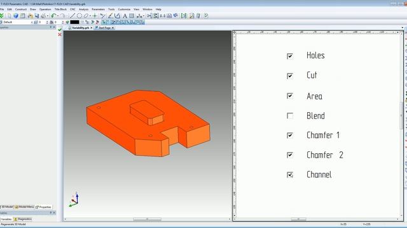The height and width of the screenshot is (228, 407).
Task: Click the Channel label text
Action: click(319, 175)
